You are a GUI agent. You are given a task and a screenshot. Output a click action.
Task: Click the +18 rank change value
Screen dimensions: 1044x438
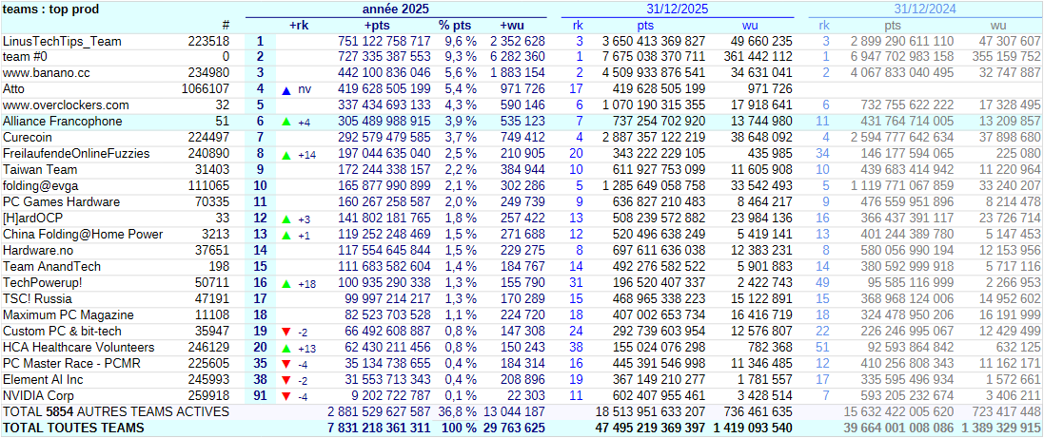pyautogui.click(x=307, y=283)
